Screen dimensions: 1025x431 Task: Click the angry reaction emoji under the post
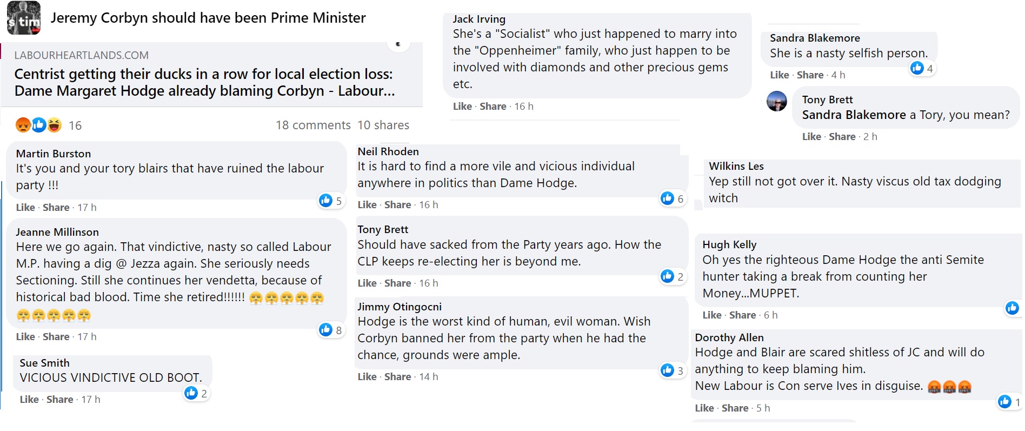23,125
